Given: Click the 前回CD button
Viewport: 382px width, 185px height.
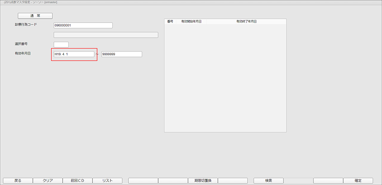Looking at the screenshot, I should coord(78,180).
